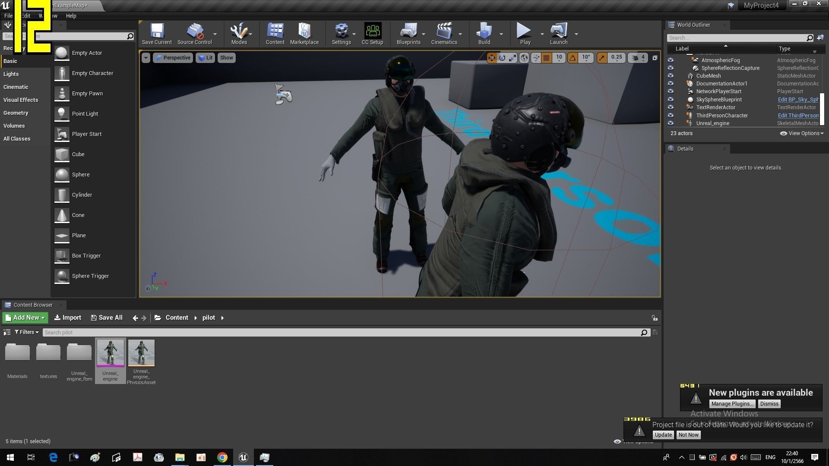Open the Filters dropdown in Content Browser

coord(26,332)
